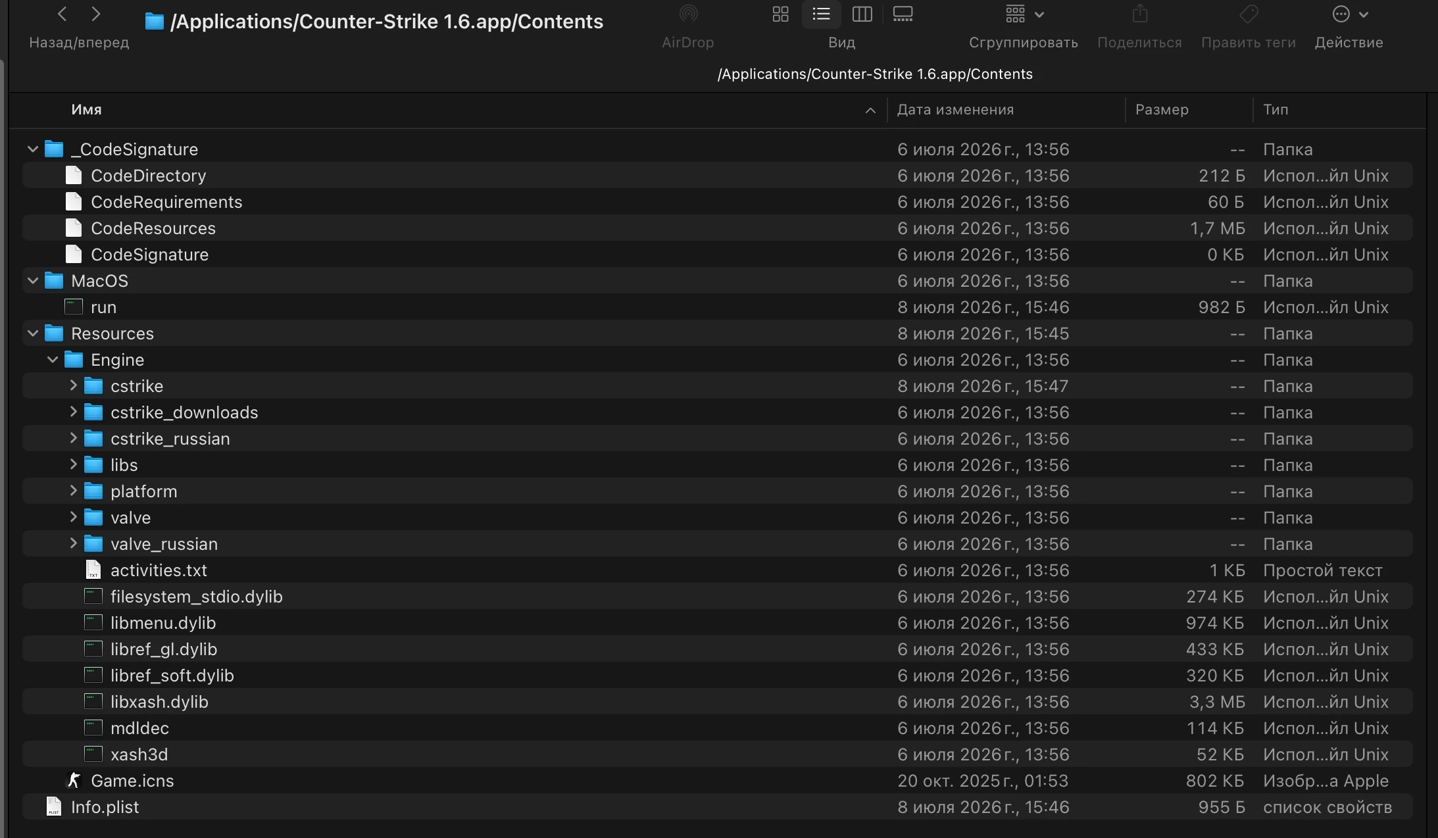Switch to gallery view
1438x838 pixels.
click(903, 14)
